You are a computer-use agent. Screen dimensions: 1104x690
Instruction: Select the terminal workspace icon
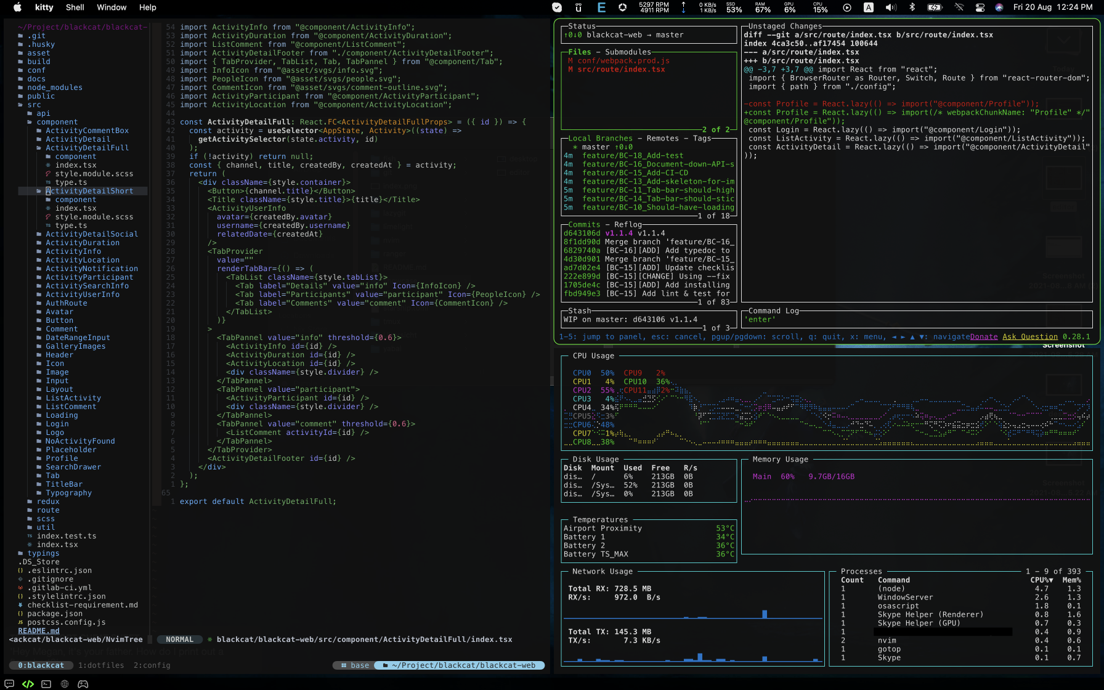(46, 684)
